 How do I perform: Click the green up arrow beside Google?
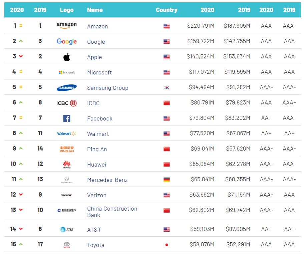click(x=21, y=41)
